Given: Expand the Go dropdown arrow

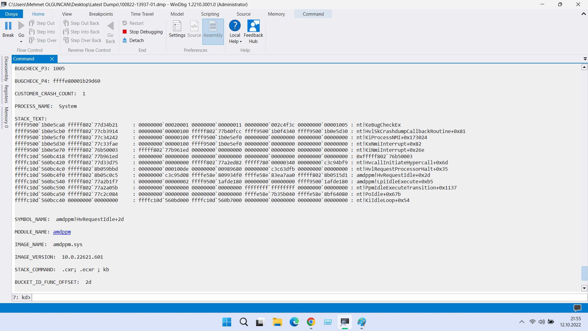Looking at the screenshot, I should pyautogui.click(x=21, y=42).
